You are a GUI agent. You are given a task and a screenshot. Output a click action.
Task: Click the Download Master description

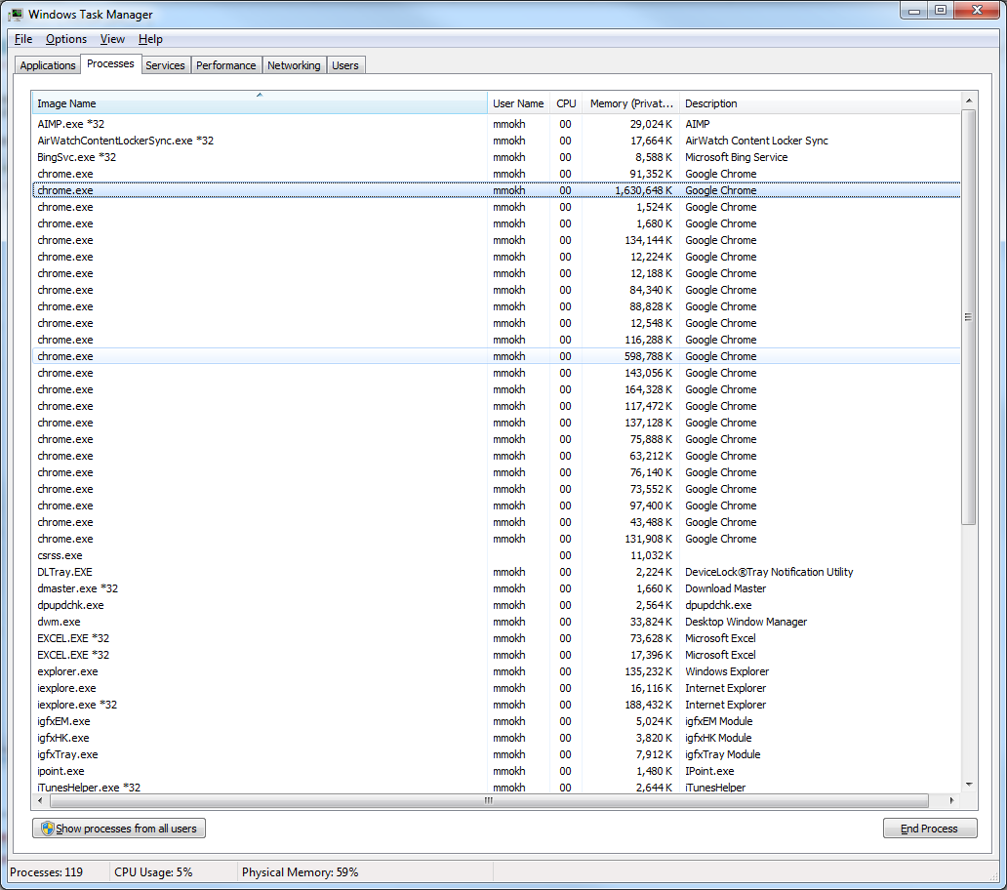726,588
